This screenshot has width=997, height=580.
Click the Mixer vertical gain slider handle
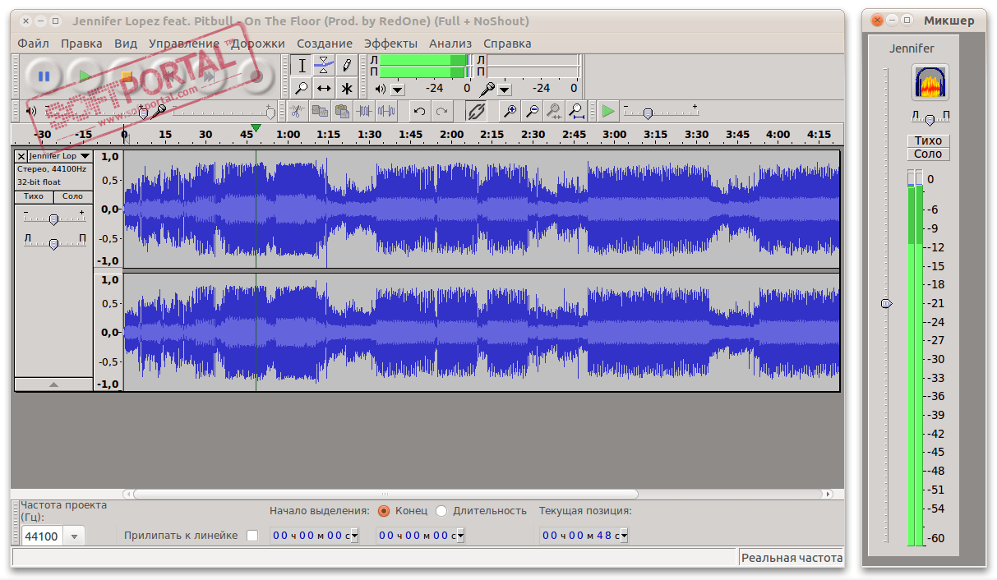886,303
